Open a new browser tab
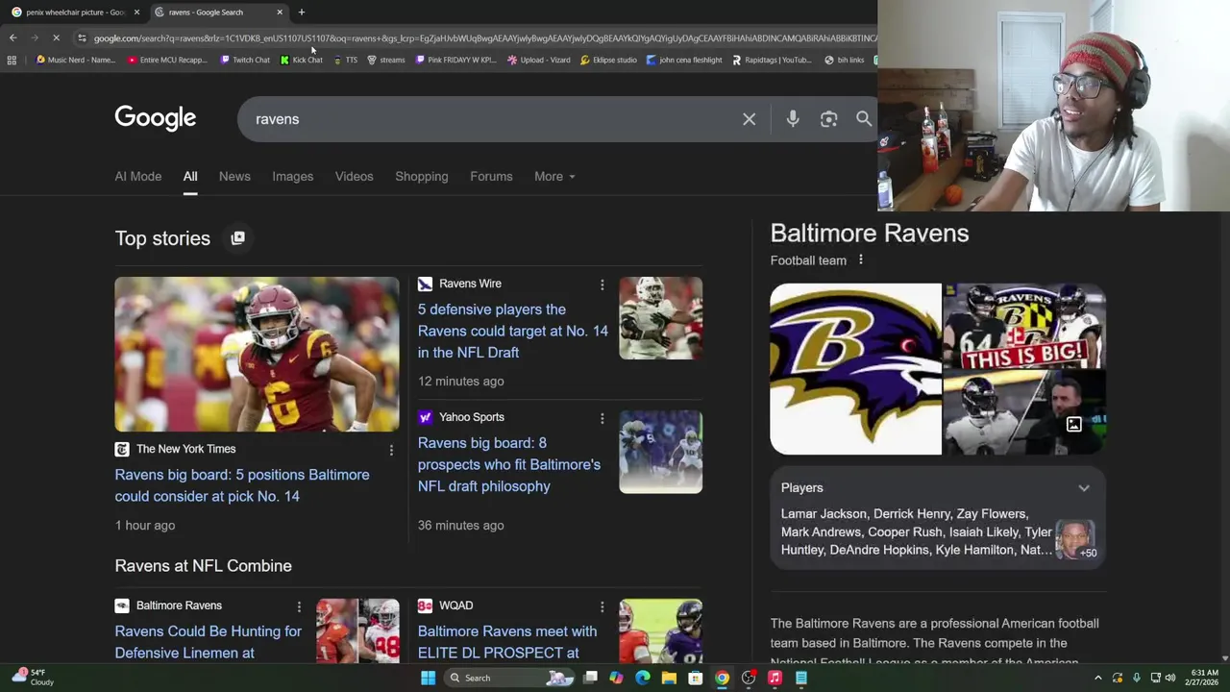The height and width of the screenshot is (692, 1230). click(301, 12)
